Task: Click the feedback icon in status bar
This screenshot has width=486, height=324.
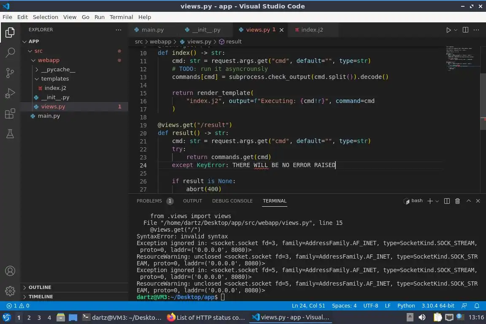Action: click(x=464, y=306)
